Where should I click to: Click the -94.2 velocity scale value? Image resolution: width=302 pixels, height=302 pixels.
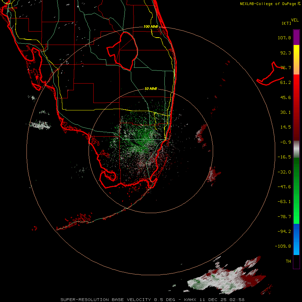[284, 231]
